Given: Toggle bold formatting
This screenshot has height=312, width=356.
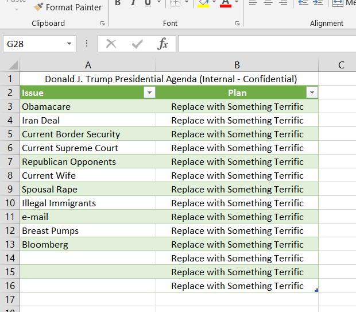Looking at the screenshot, I should [118, 3].
